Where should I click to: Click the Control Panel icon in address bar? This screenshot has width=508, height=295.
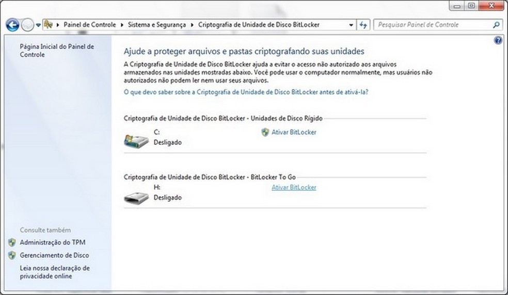pos(49,25)
